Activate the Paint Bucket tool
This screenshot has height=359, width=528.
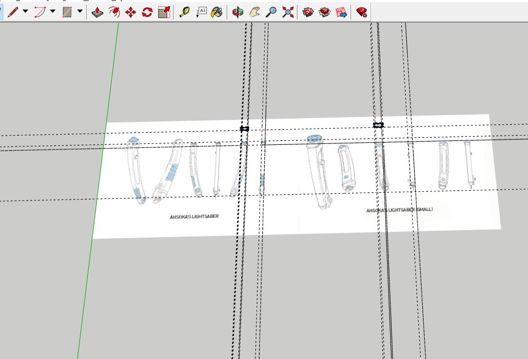(216, 13)
